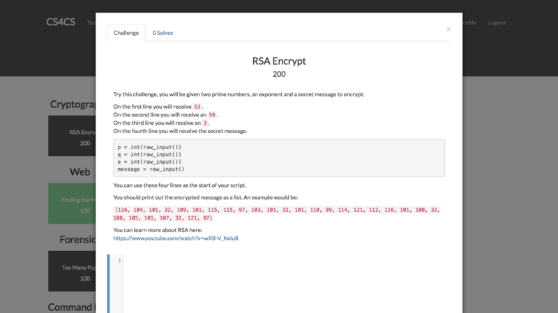
Task: Click 'You can learn more about RSA here' text
Action: 158,230
